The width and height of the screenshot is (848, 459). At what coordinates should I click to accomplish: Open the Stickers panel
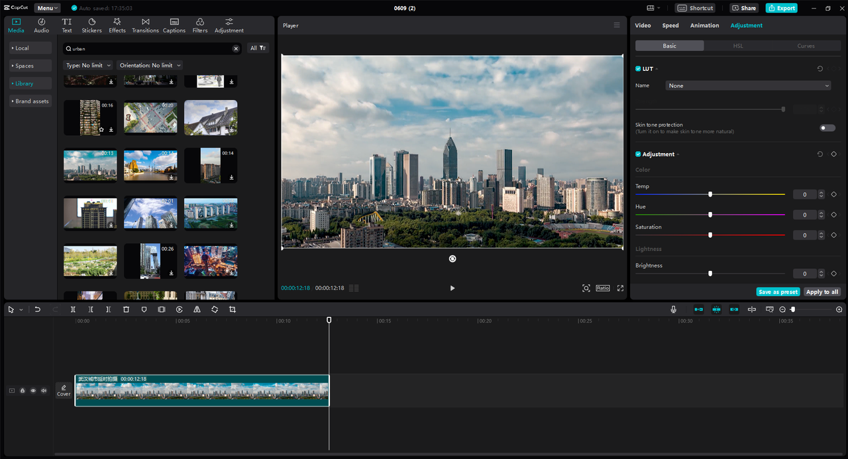pos(91,25)
